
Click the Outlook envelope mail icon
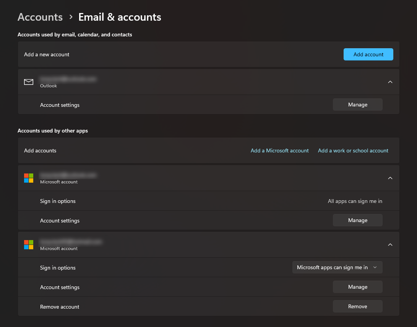tap(29, 82)
